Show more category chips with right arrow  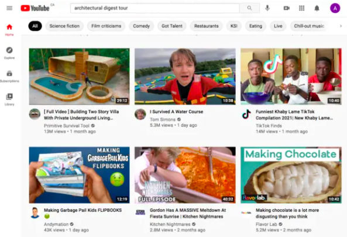point(341,26)
